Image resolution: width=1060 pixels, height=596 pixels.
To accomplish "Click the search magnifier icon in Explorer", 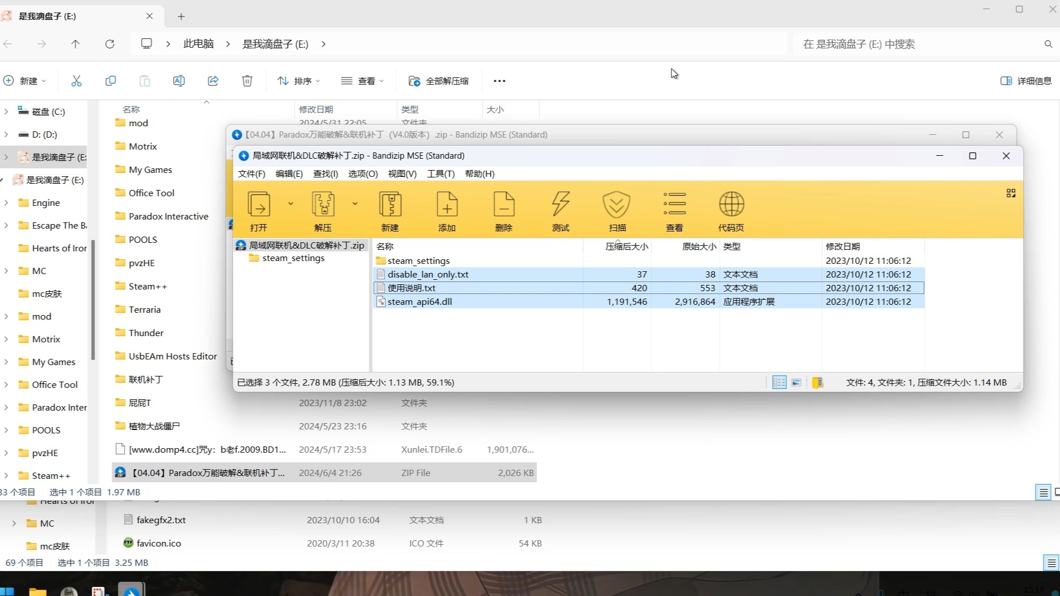I will pos(1048,44).
